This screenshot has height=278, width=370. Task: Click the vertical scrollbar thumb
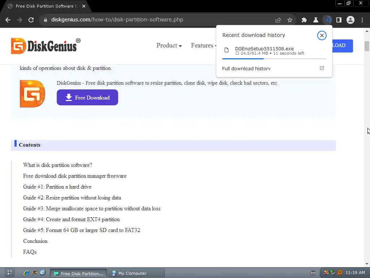click(367, 46)
